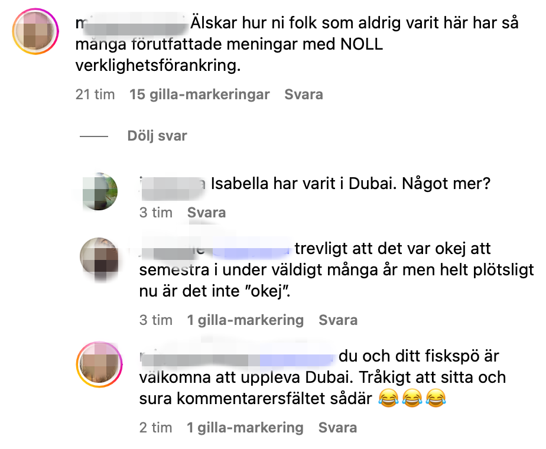Click blue mention in the fiskspö reply
The height and width of the screenshot is (449, 546).
point(297,358)
